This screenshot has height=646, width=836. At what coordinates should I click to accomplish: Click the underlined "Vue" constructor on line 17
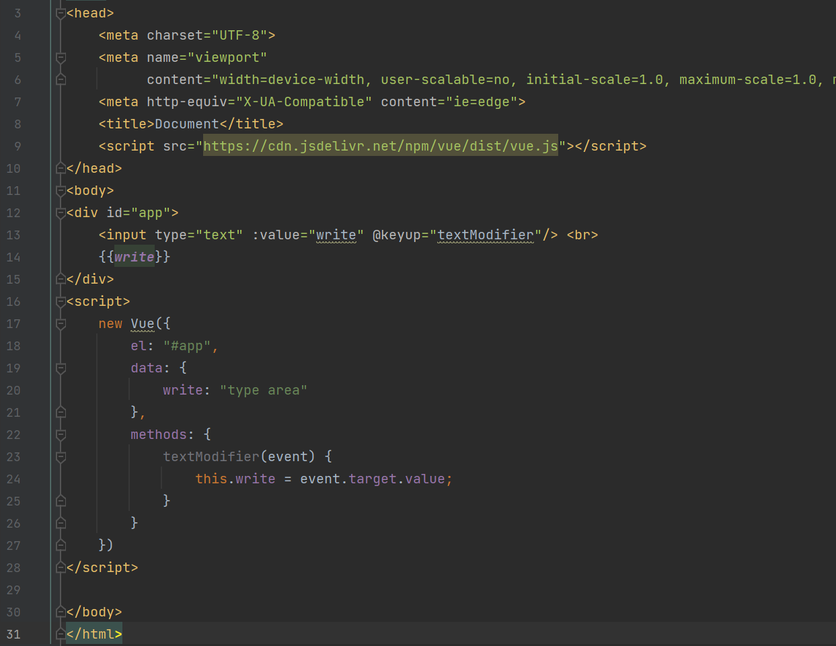143,324
